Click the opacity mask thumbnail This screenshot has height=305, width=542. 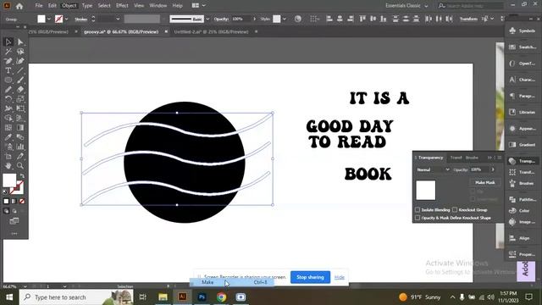tap(425, 190)
